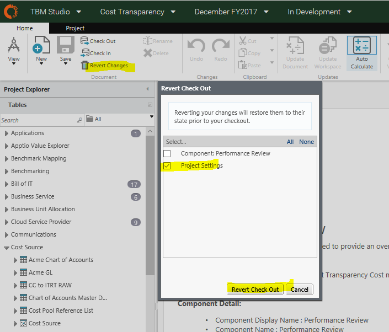The width and height of the screenshot is (389, 332).
Task: Select Benchmarking tree item
Action: 30,171
